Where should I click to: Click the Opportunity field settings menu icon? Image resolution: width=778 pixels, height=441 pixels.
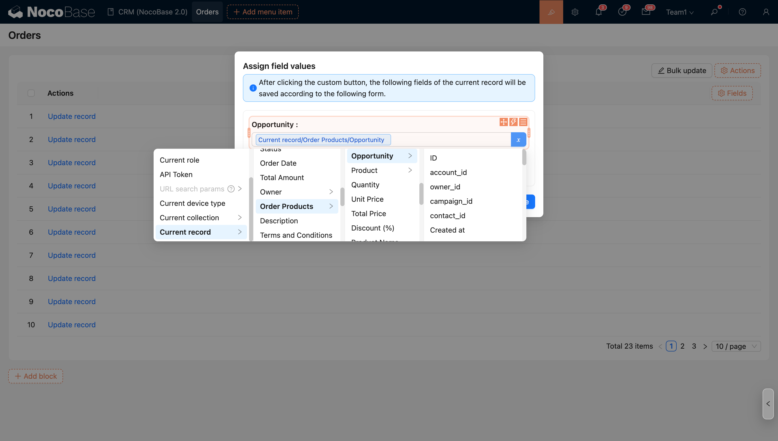[x=523, y=122]
